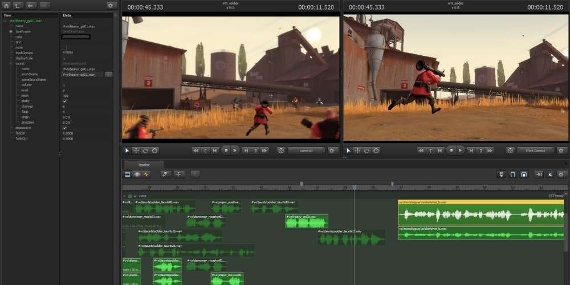Select the rotate tool in secondary viewport
Viewport: 570px width, 285px height.
click(367, 150)
